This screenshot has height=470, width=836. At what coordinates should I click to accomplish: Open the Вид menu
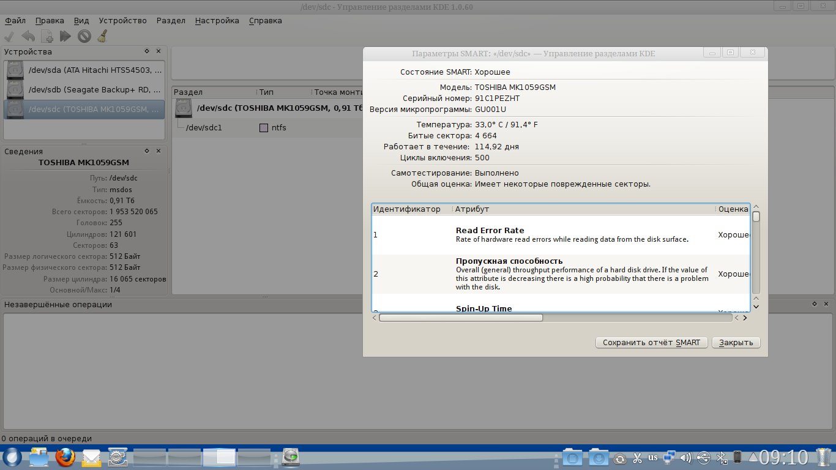[x=81, y=20]
